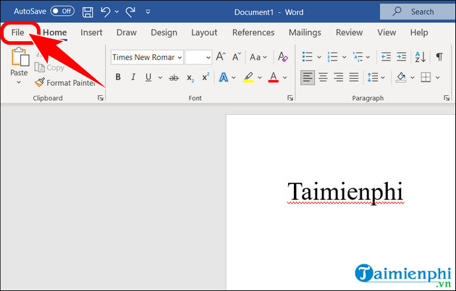
Task: Click the Sort A to Z icon
Action: [x=421, y=57]
